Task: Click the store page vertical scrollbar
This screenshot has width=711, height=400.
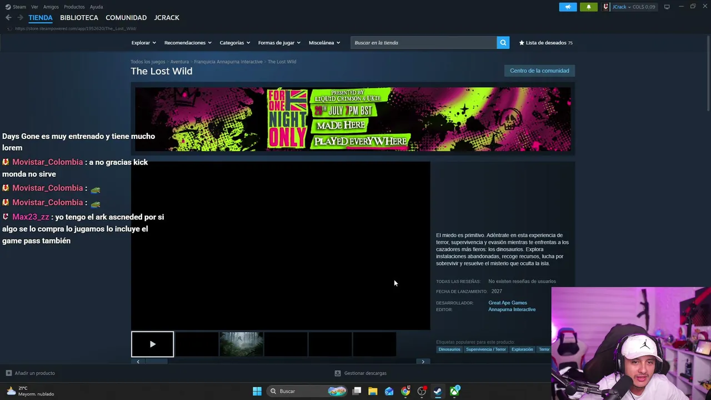Action: point(708,72)
